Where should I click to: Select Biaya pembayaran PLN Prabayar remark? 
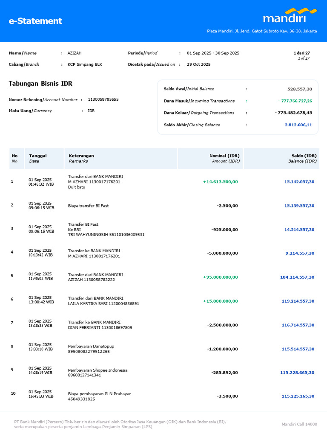click(99, 394)
